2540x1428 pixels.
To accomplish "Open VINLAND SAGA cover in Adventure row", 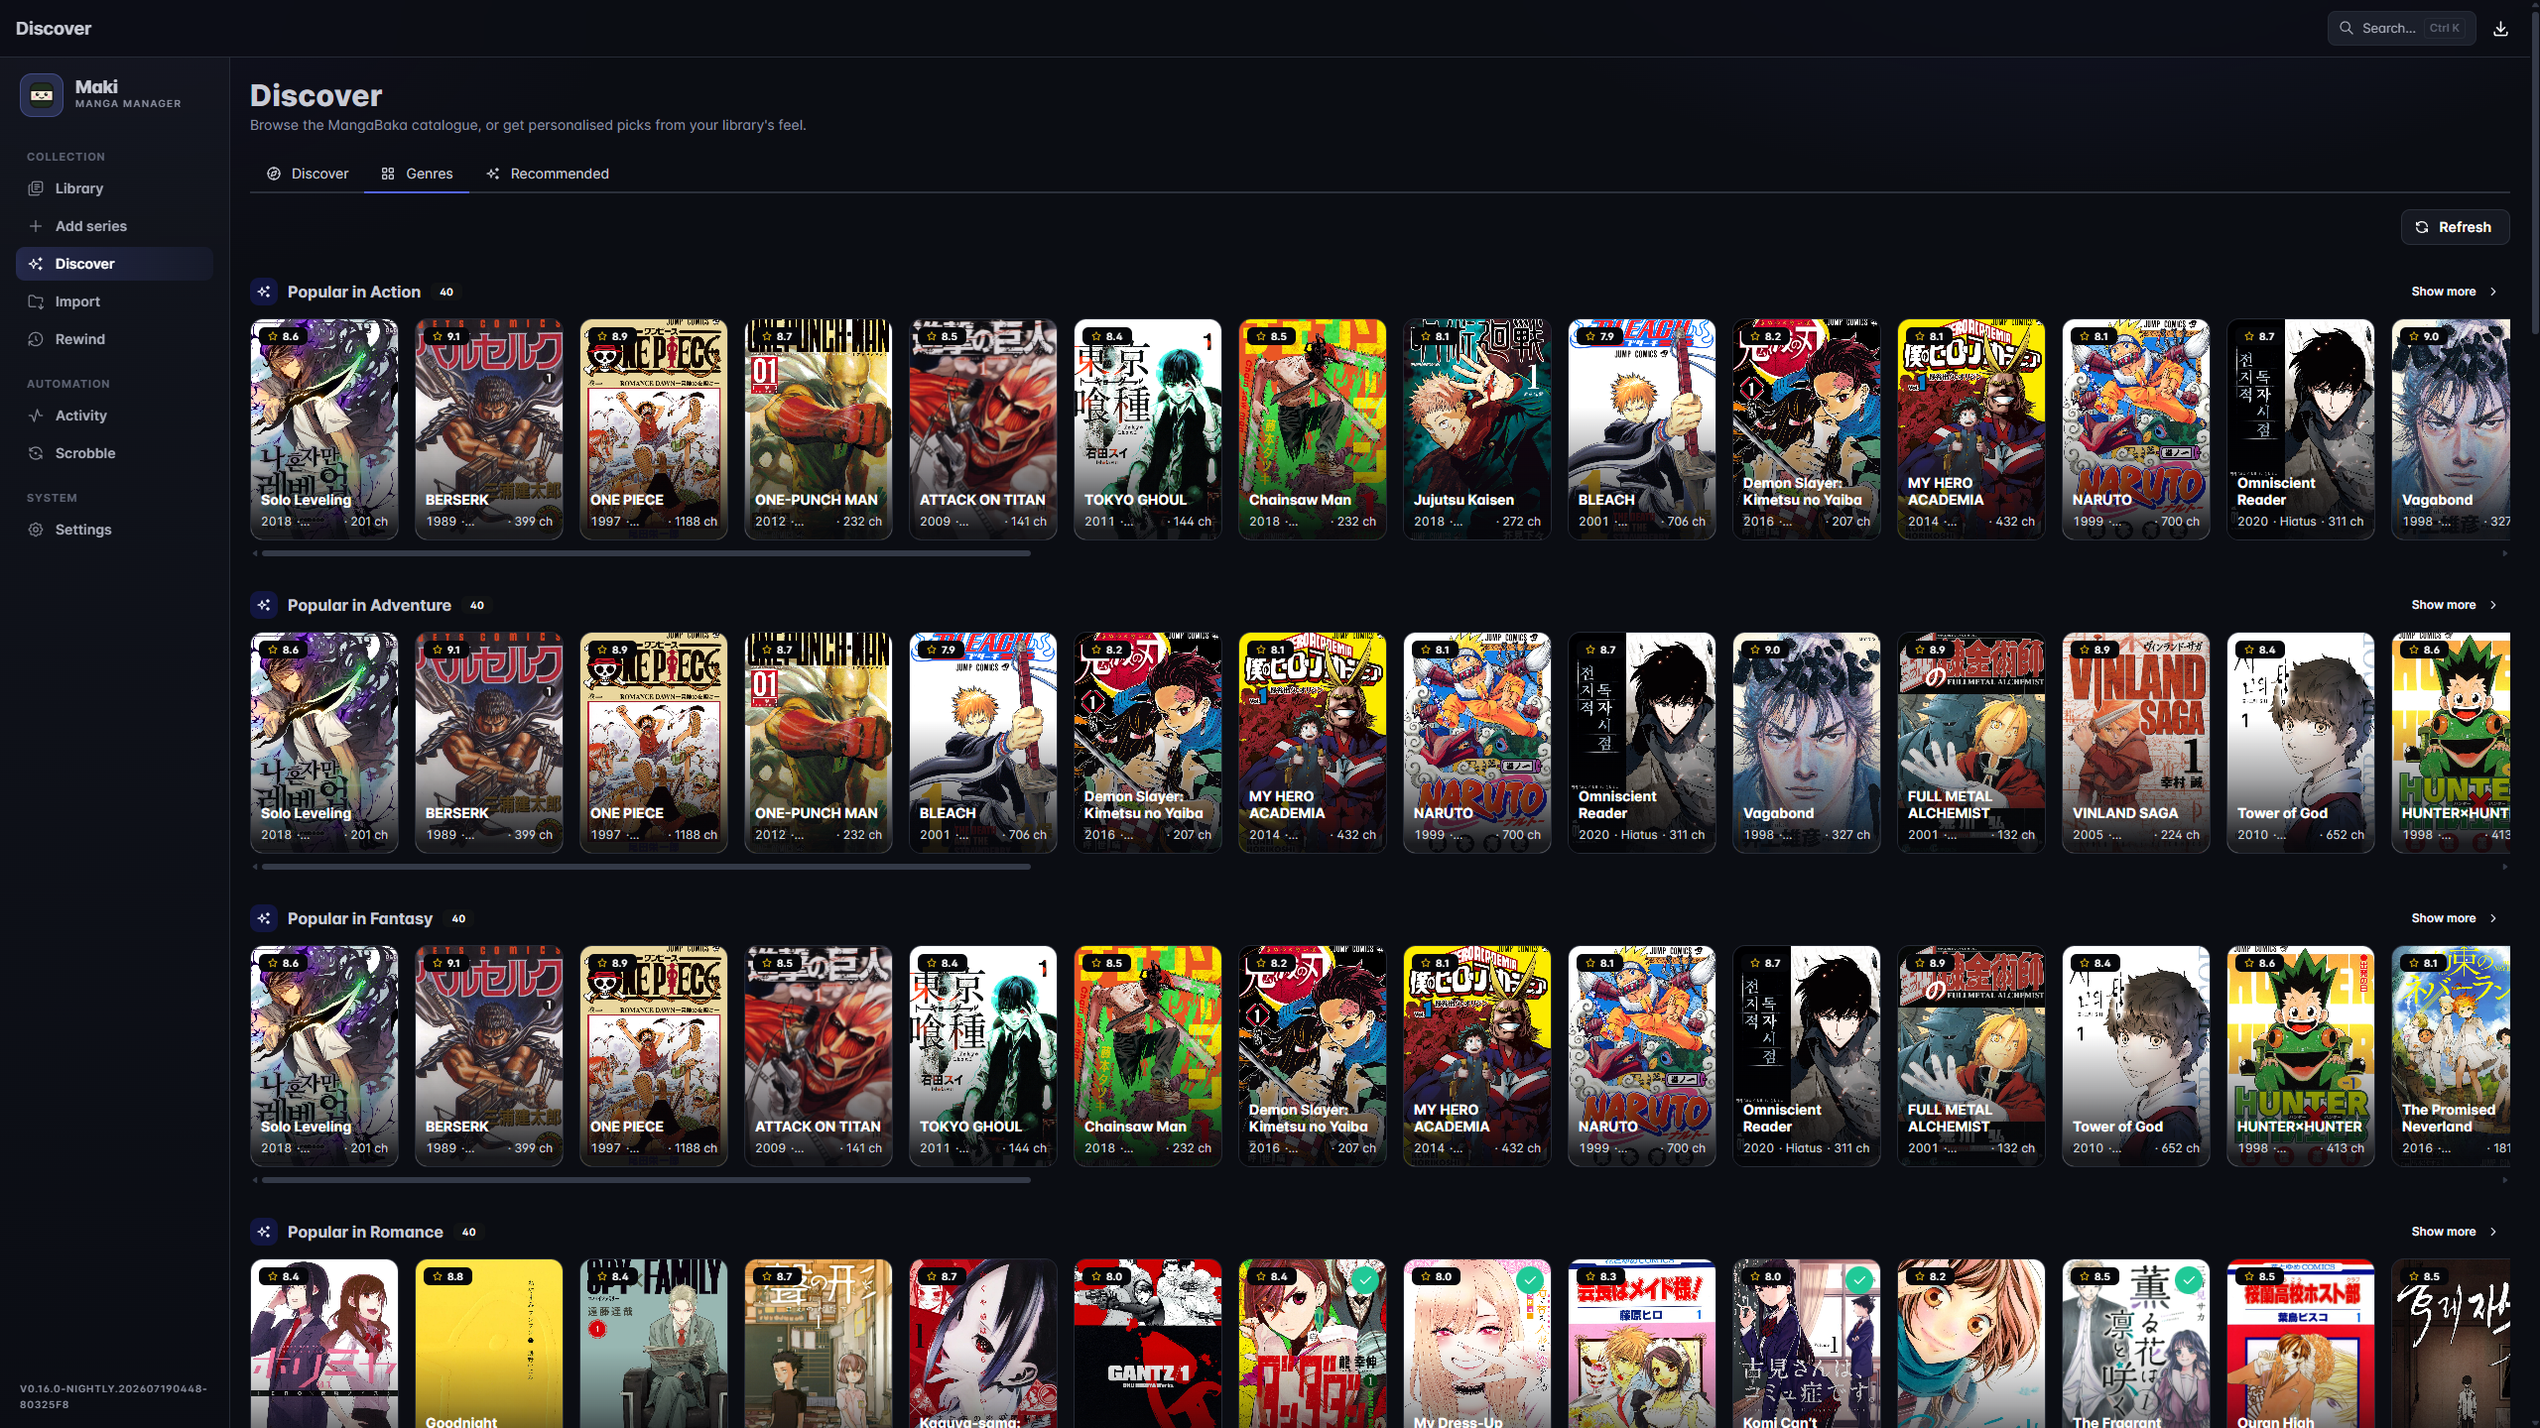I will tap(2136, 743).
